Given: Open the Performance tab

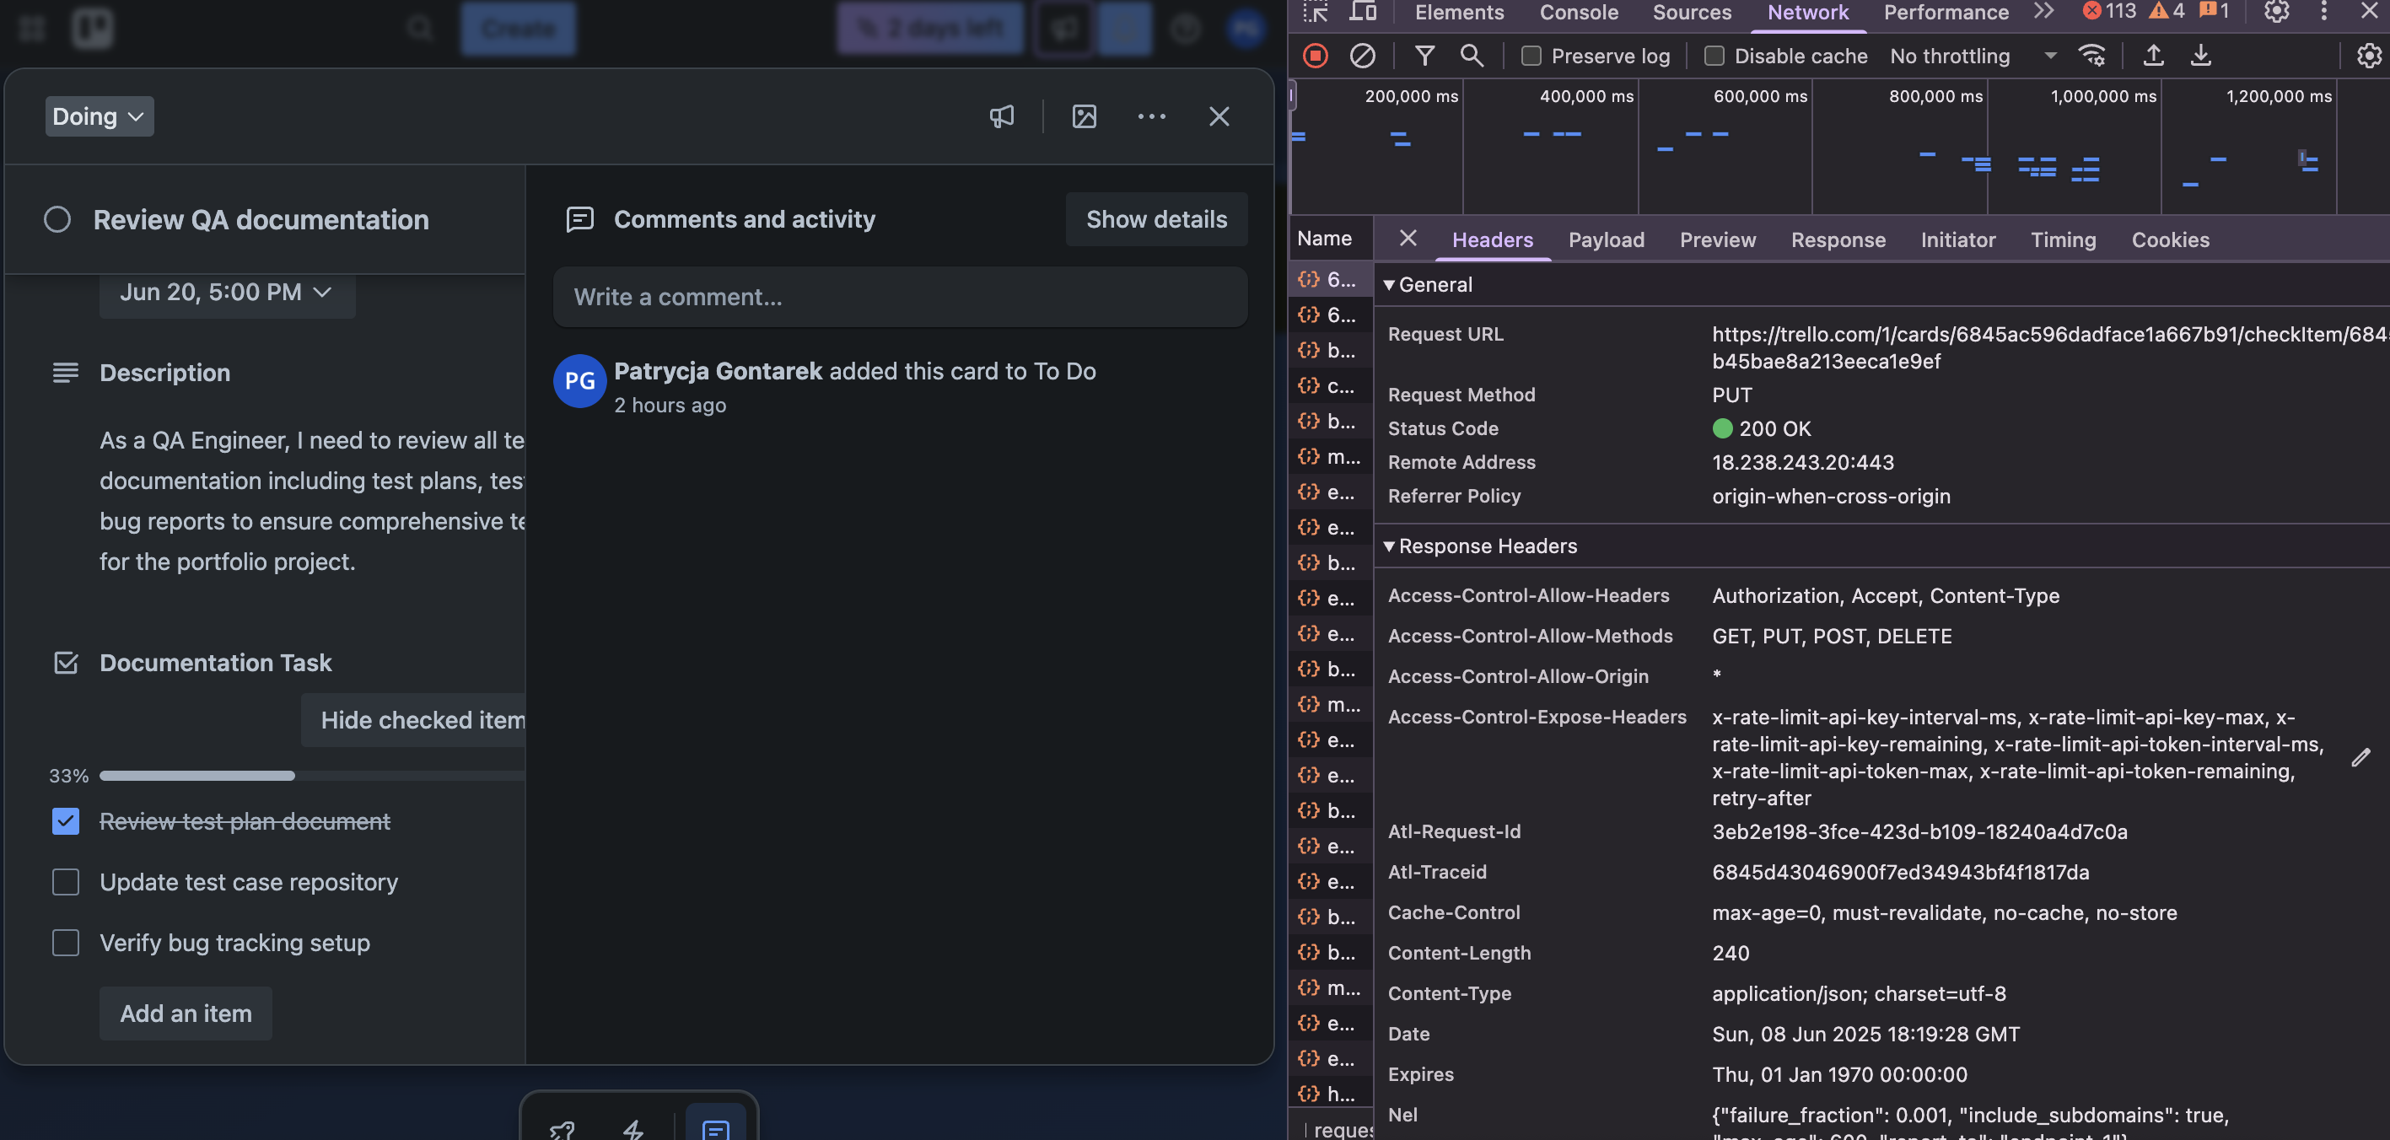Looking at the screenshot, I should click(1946, 12).
